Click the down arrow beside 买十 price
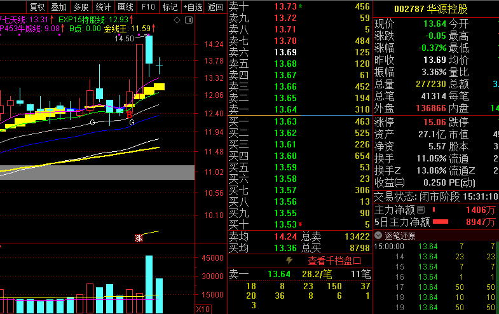 click(x=301, y=224)
